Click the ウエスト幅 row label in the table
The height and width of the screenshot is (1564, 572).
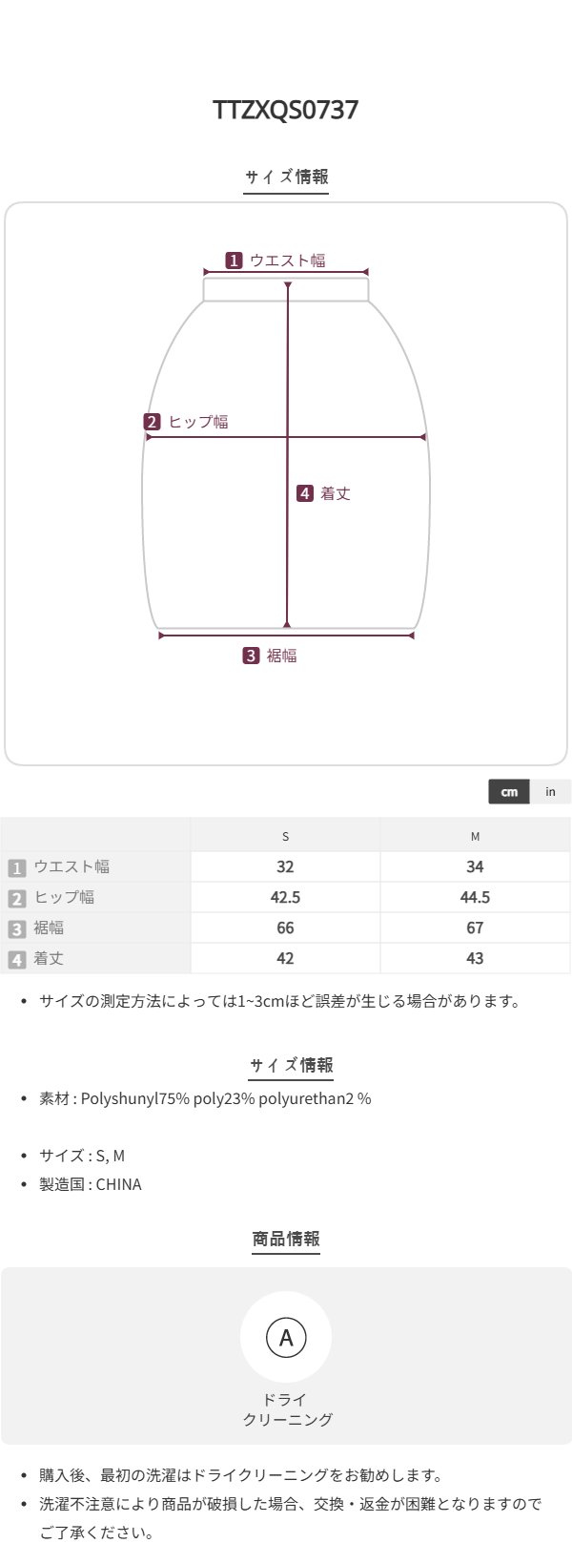click(x=71, y=866)
